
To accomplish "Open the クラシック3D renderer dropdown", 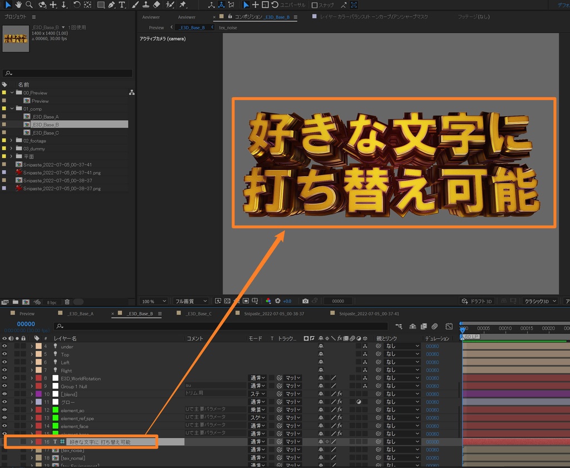I will (538, 301).
